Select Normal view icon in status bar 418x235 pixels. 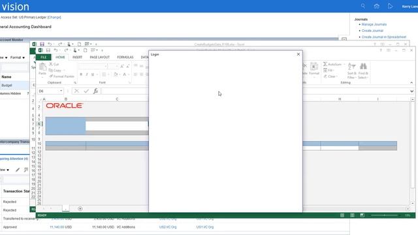(342, 215)
